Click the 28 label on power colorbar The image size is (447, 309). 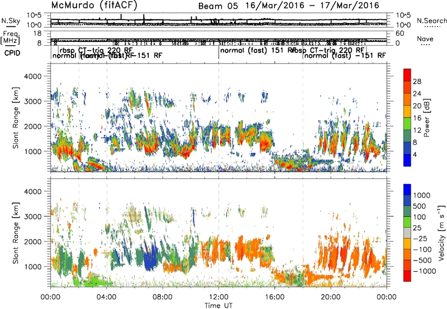pyautogui.click(x=417, y=81)
